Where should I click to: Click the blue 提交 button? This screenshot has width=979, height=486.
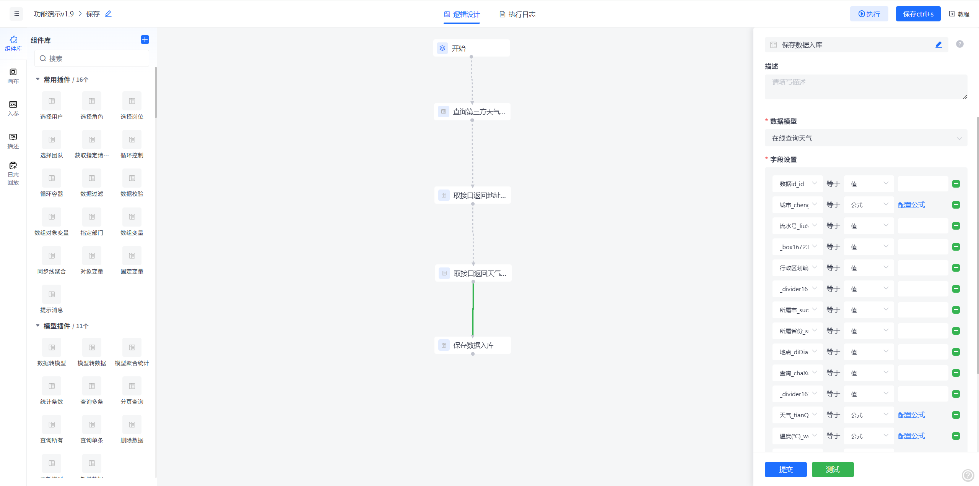785,469
